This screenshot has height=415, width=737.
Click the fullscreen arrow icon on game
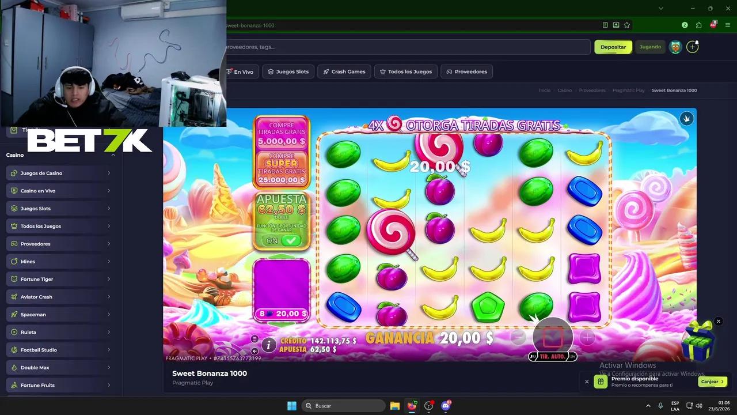point(686,118)
